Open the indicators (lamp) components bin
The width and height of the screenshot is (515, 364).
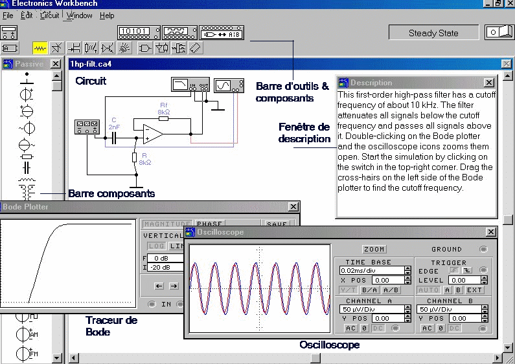coord(124,48)
